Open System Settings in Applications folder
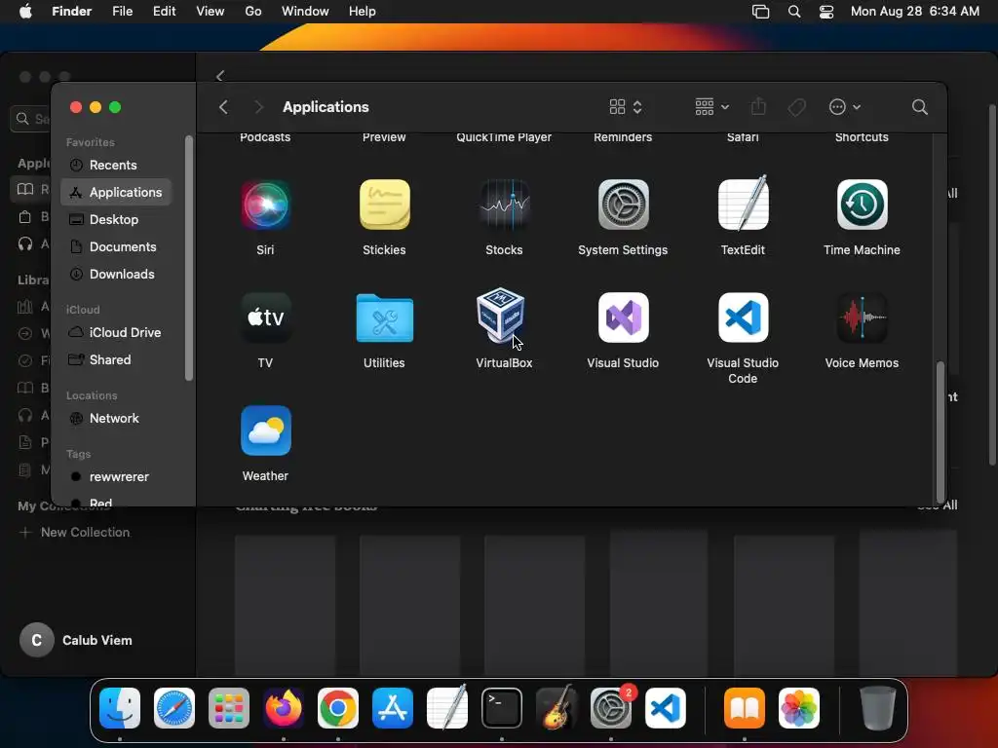 click(x=623, y=205)
